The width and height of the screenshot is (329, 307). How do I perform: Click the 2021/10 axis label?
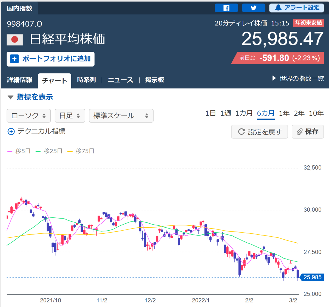[50, 300]
